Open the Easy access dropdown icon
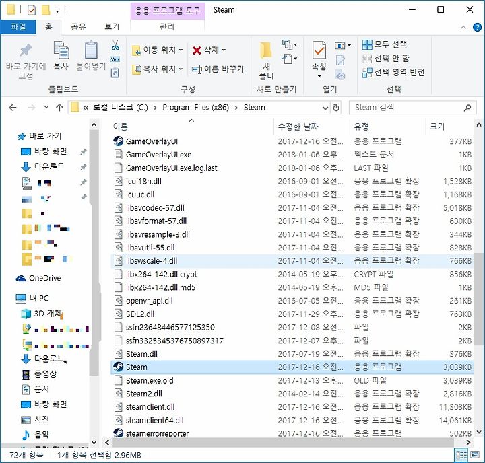The height and width of the screenshot is (463, 485). click(x=290, y=59)
